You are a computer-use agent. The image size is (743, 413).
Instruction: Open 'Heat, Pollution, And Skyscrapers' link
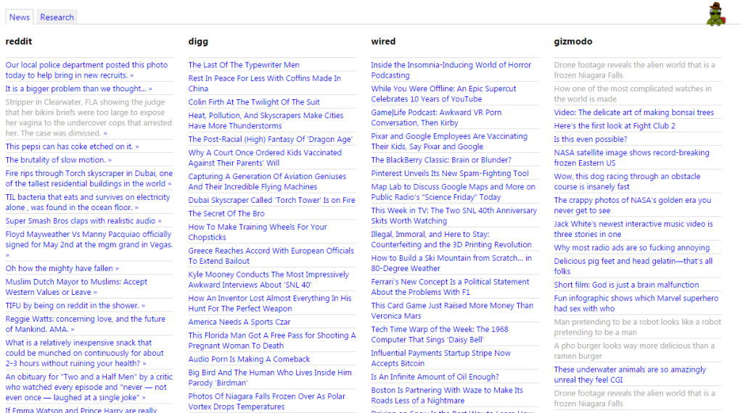pyautogui.click(x=266, y=120)
